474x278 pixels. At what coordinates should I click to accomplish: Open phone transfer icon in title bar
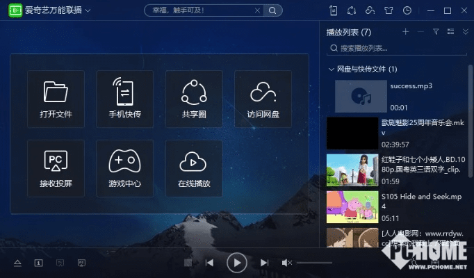click(334, 10)
